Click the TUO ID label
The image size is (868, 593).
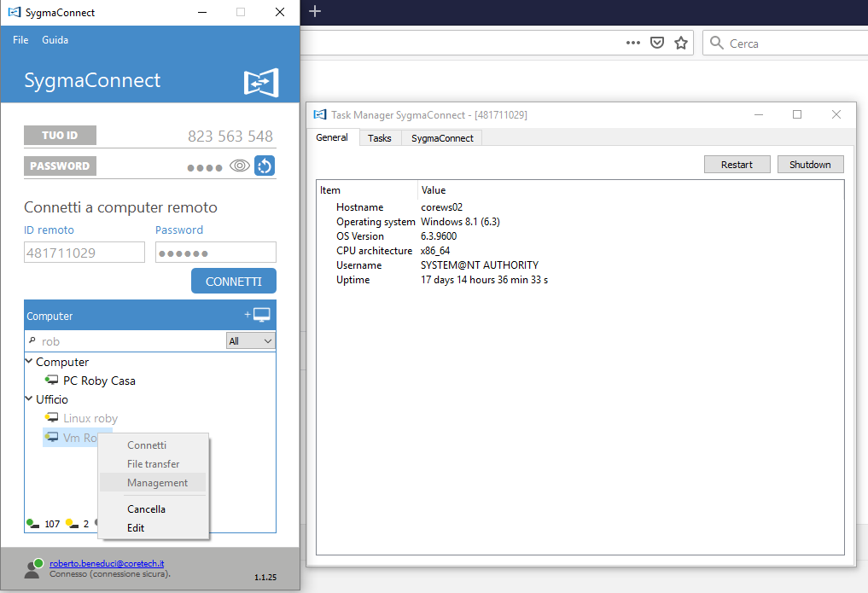coord(60,135)
